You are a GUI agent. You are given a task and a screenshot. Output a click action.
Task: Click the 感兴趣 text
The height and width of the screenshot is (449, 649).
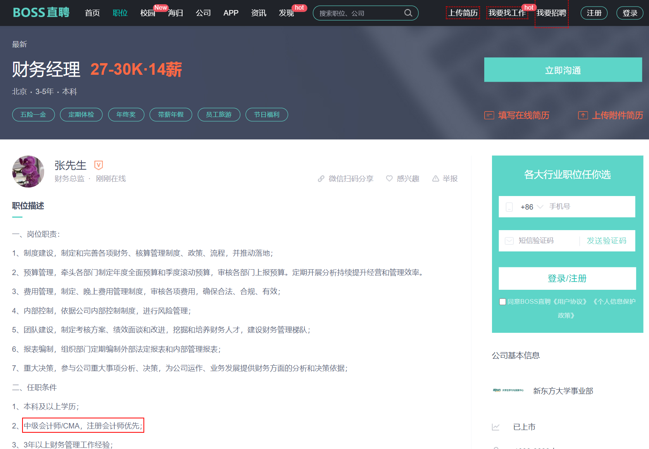coord(408,179)
